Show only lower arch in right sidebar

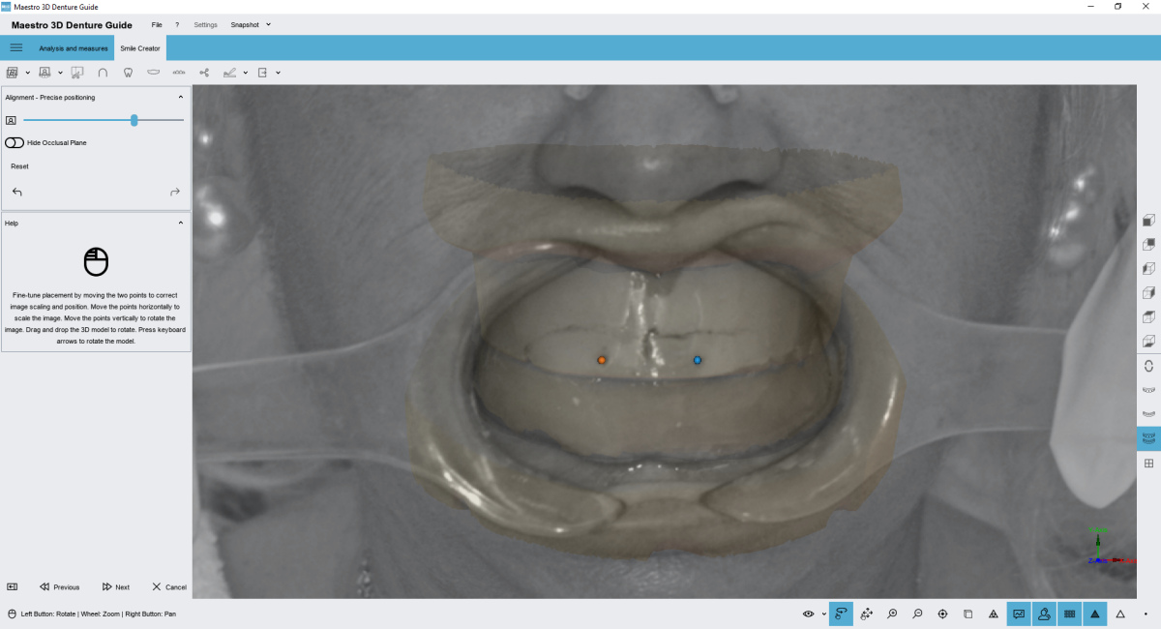click(1148, 414)
